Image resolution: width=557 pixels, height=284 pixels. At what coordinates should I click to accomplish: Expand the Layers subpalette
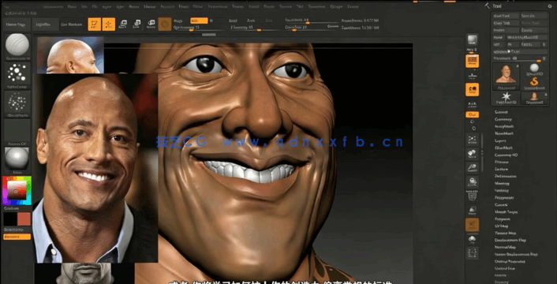tap(500, 140)
